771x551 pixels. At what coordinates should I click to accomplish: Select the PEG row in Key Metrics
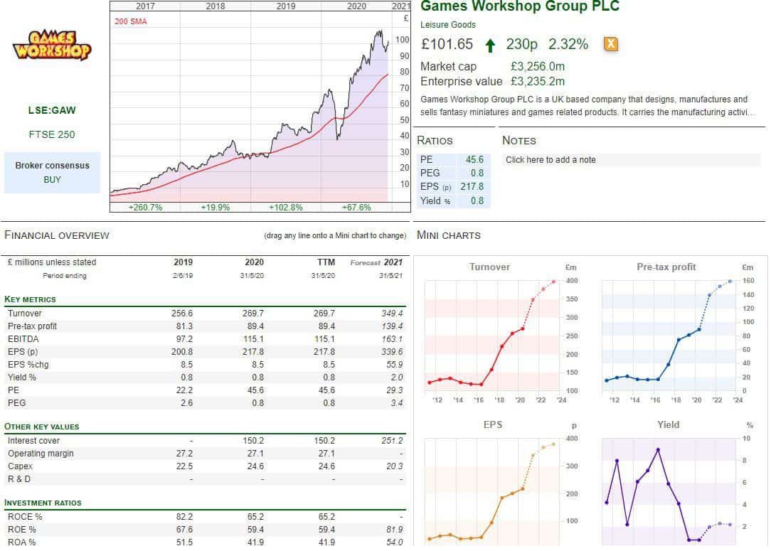[203, 402]
